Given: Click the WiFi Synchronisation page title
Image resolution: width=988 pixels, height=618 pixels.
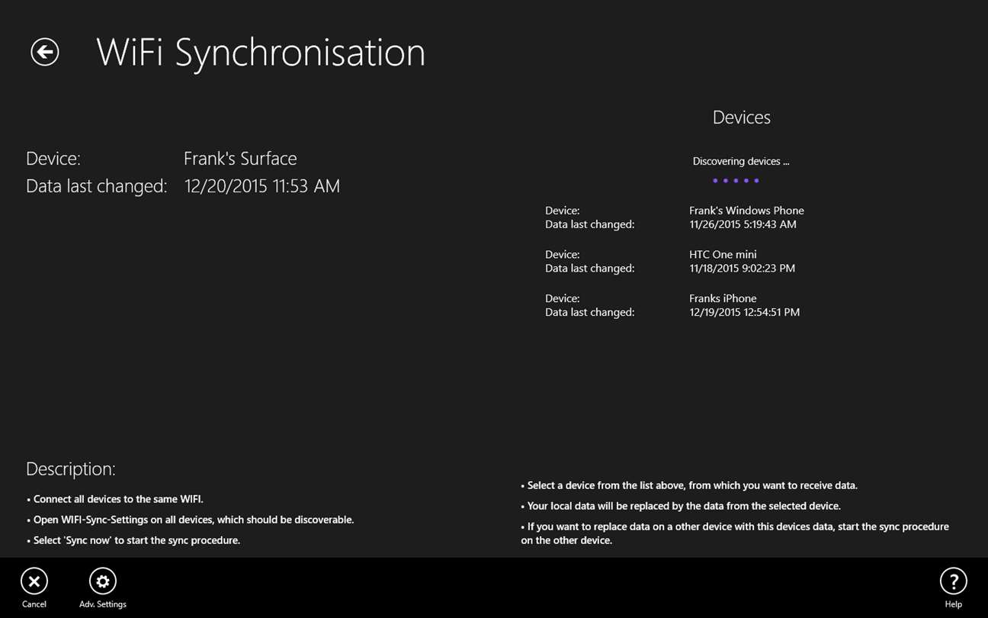Looking at the screenshot, I should pos(261,52).
